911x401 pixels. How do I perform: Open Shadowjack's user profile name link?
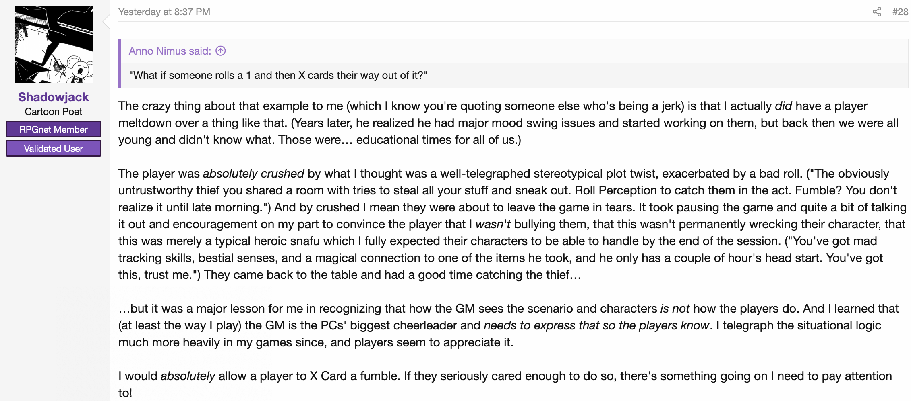[x=54, y=97]
